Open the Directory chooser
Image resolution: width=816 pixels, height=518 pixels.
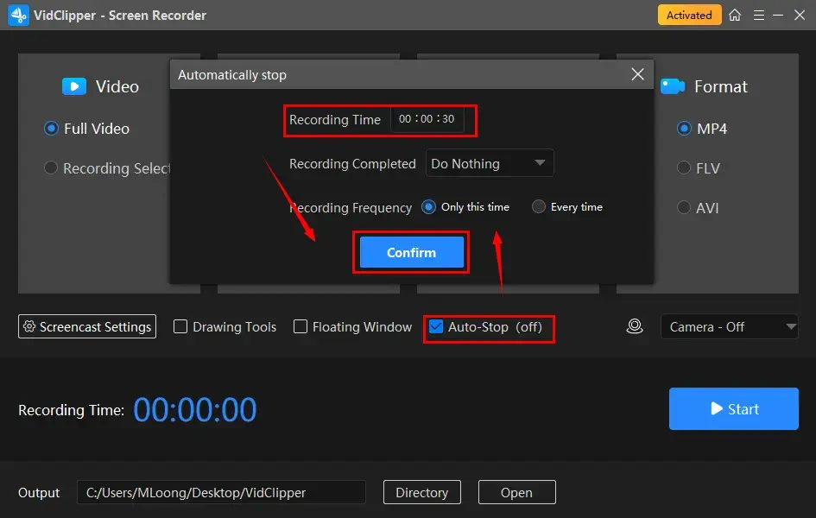click(421, 492)
